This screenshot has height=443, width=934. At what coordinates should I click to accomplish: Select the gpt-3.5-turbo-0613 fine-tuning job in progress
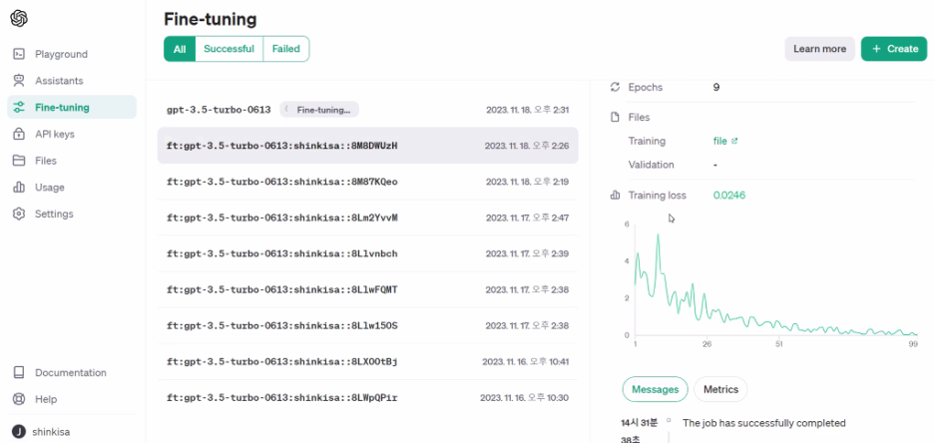click(367, 110)
